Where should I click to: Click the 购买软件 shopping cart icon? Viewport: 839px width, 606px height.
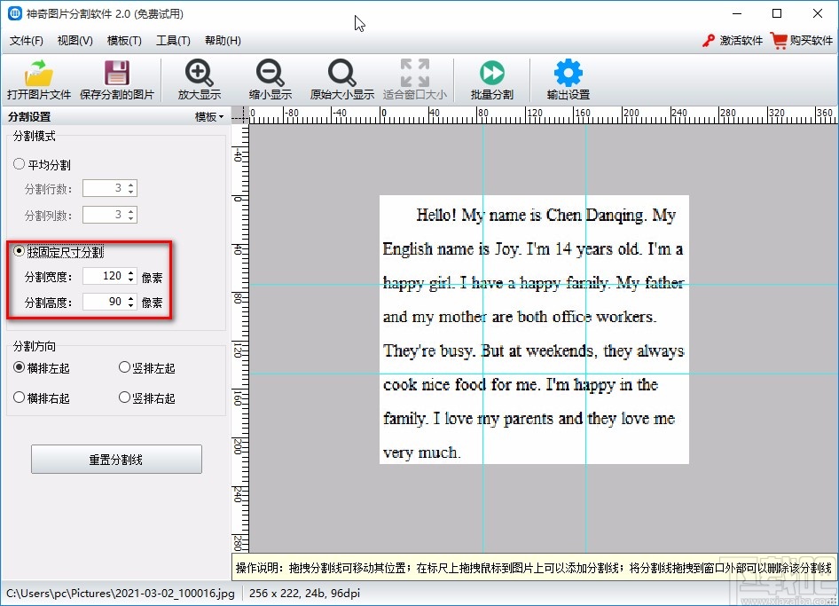779,40
